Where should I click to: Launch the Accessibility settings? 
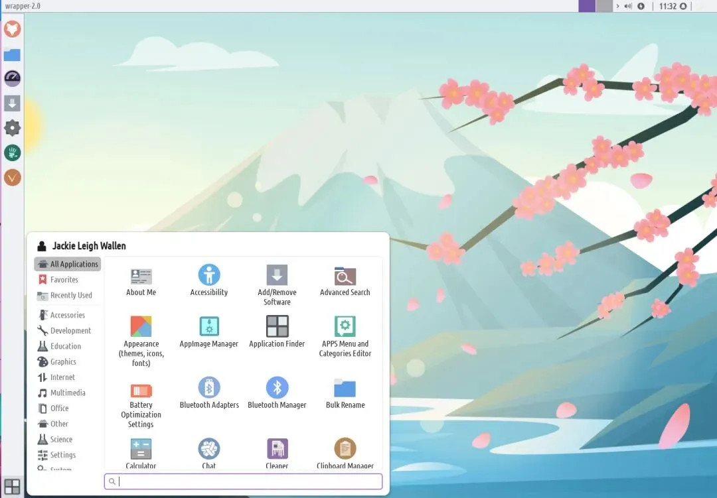coord(209,280)
